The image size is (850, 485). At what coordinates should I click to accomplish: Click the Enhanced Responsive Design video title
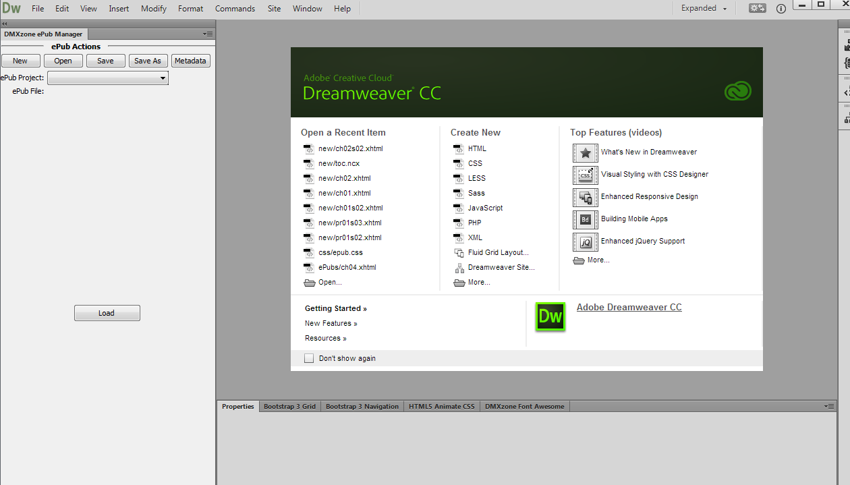(650, 197)
